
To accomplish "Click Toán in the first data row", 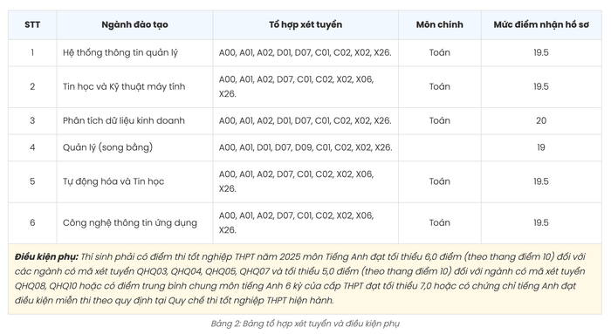I will 440,52.
